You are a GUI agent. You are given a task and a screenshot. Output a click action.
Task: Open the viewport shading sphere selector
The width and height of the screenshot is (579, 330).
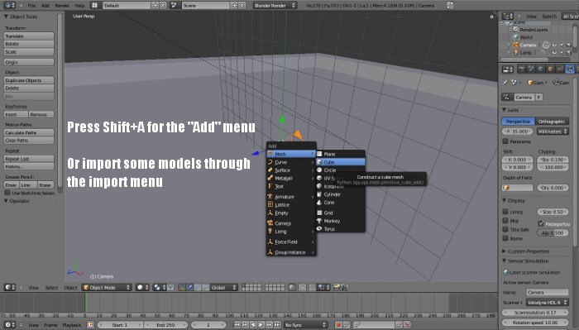click(x=142, y=287)
